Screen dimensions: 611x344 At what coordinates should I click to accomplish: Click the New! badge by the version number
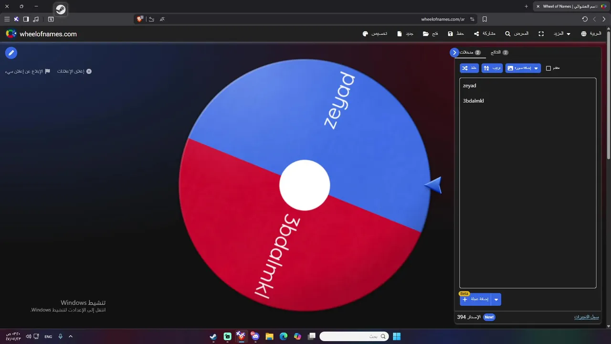click(x=489, y=317)
